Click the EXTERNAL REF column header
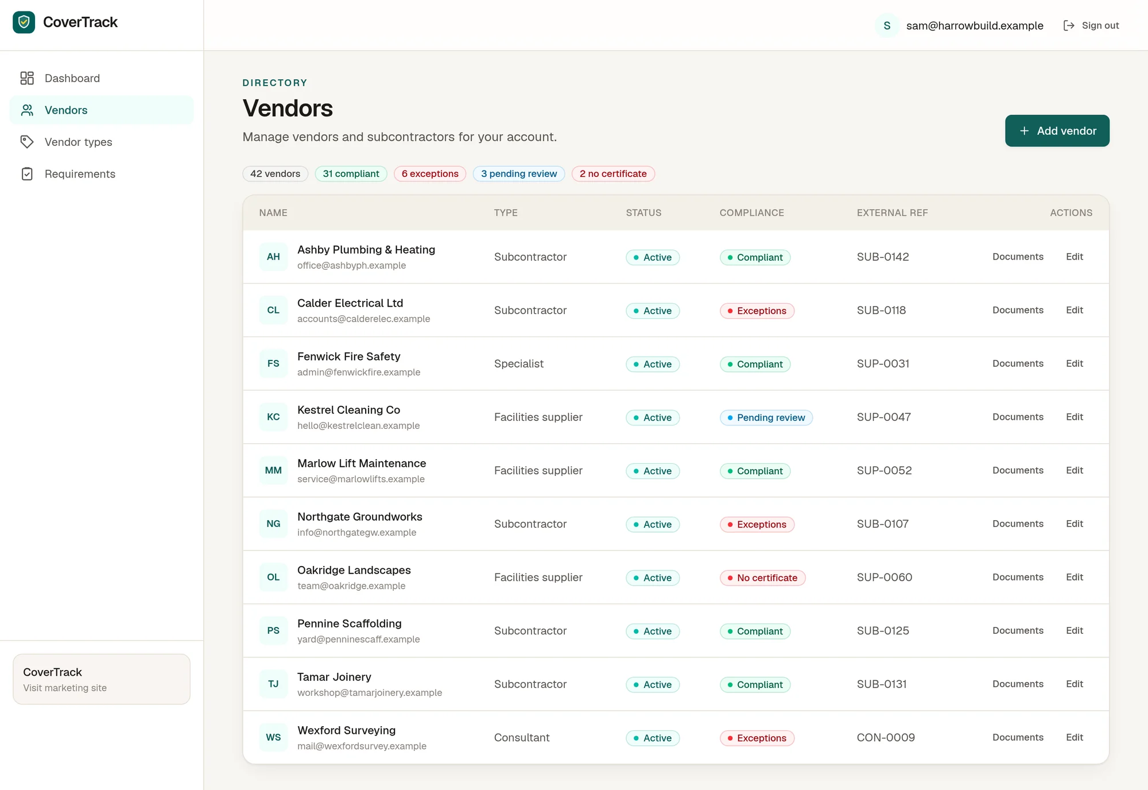Viewport: 1148px width, 790px height. pos(892,212)
